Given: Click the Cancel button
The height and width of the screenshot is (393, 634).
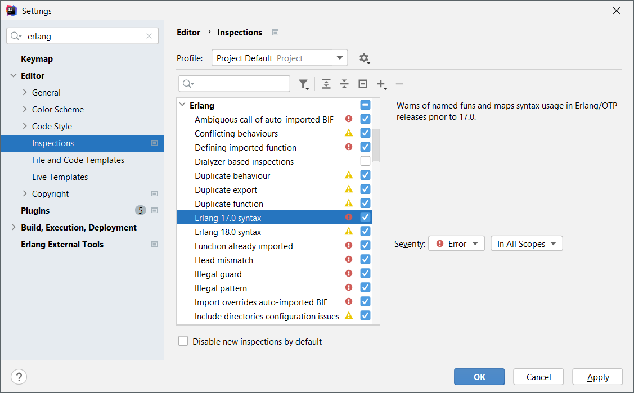Looking at the screenshot, I should point(538,377).
